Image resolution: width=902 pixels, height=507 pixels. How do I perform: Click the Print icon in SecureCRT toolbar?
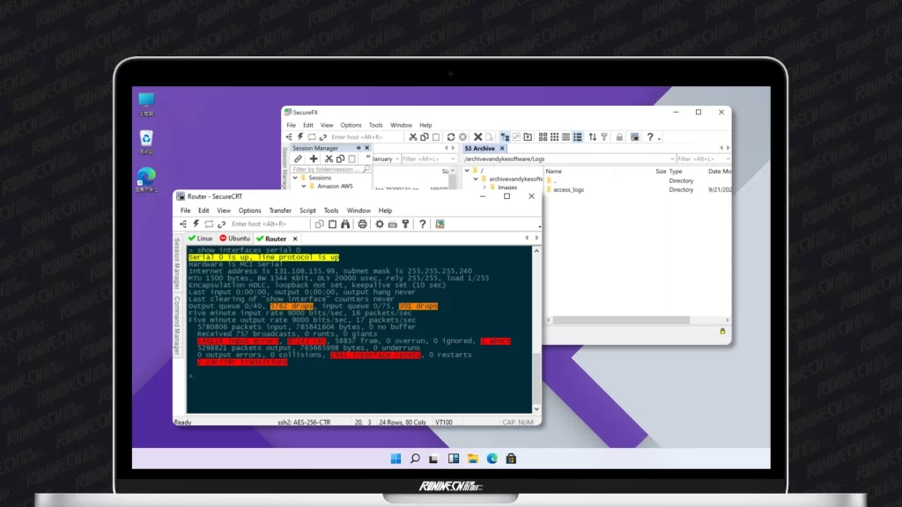click(x=362, y=224)
